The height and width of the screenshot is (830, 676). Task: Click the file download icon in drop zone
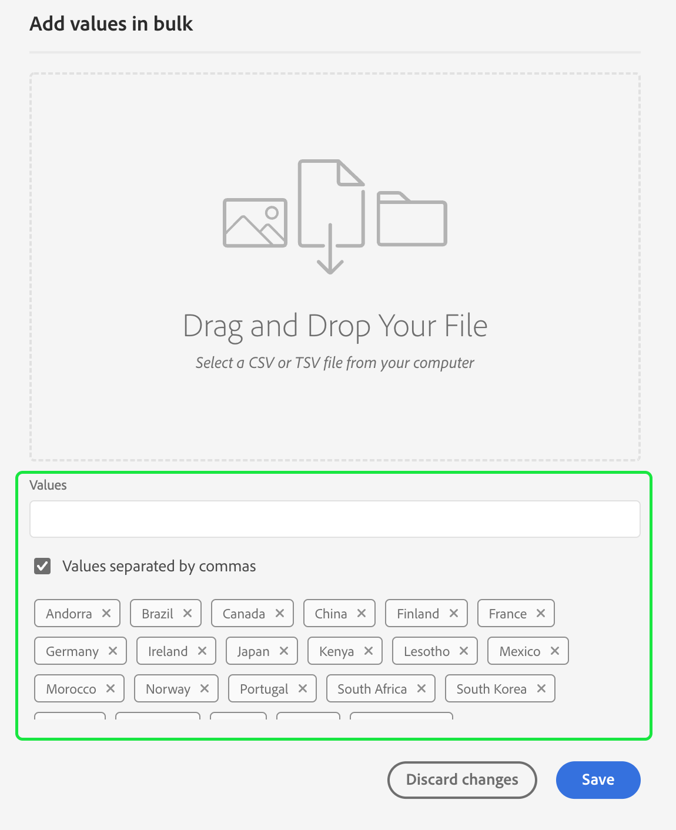pos(331,216)
